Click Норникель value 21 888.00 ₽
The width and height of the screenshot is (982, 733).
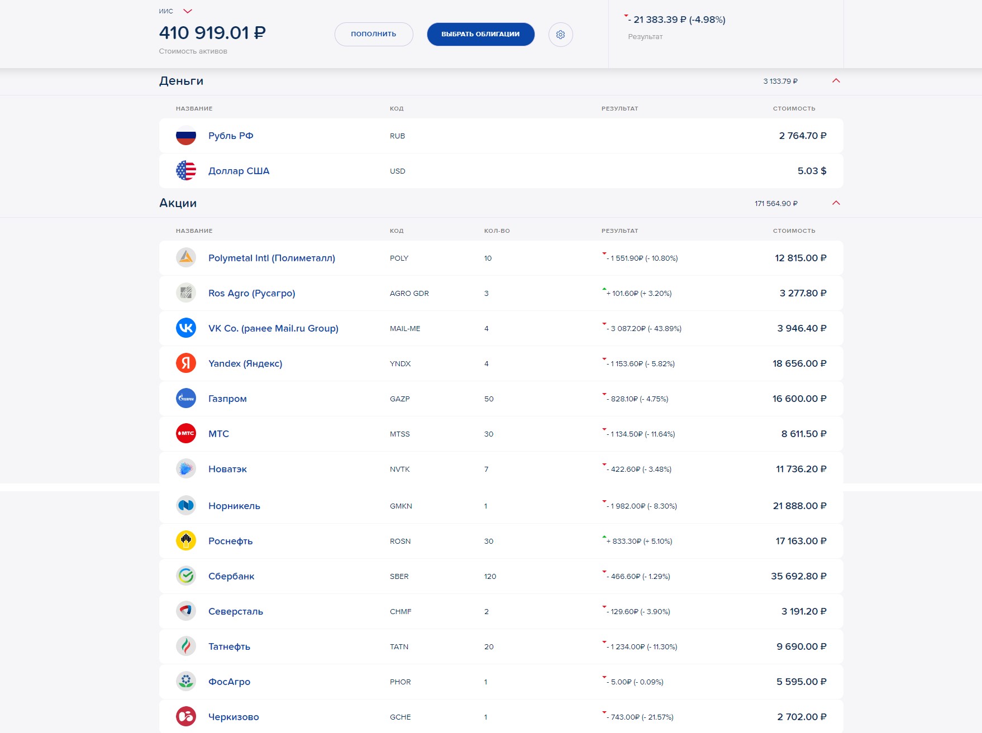point(800,506)
